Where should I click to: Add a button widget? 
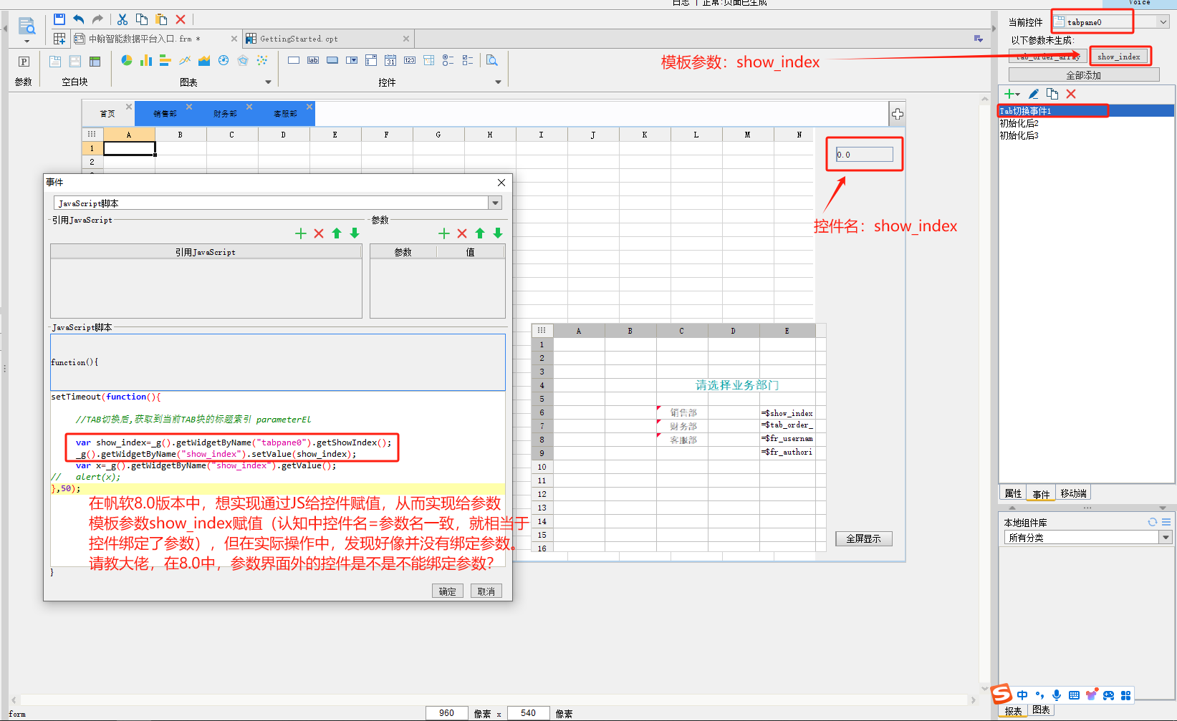point(332,61)
